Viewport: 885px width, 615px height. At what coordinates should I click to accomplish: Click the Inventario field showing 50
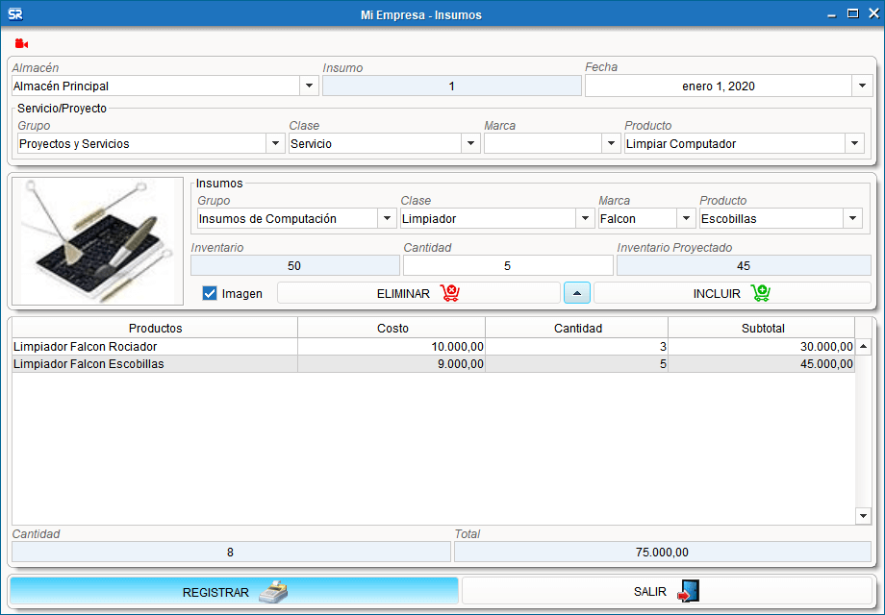click(x=294, y=265)
